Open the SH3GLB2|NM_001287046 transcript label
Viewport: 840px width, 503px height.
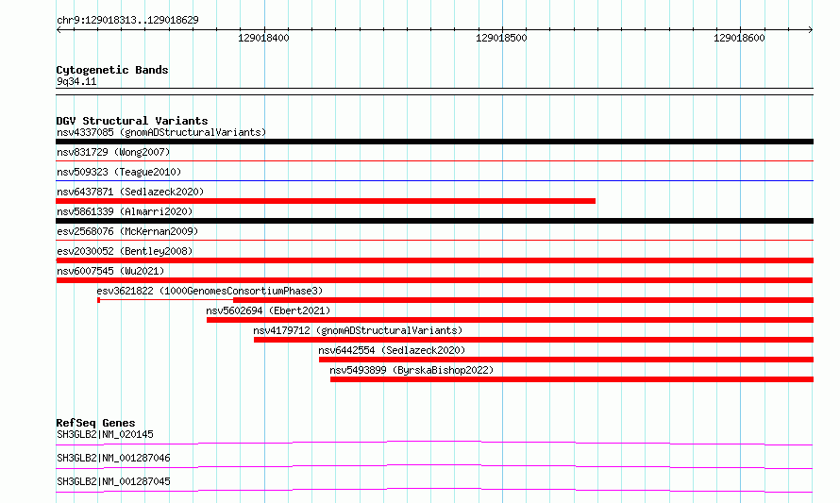point(113,458)
